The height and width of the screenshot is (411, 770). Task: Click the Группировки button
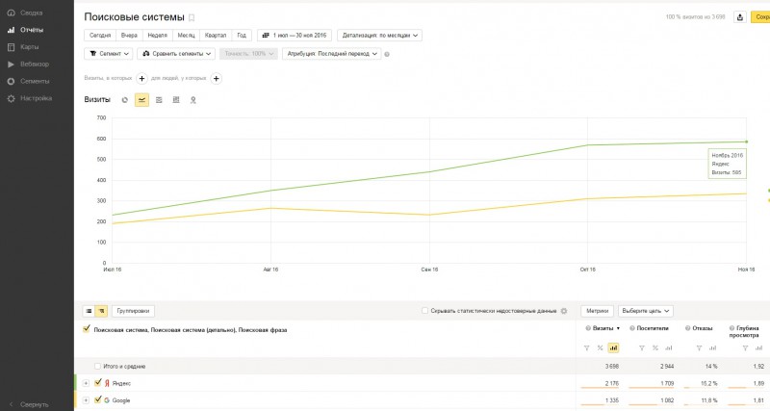(x=134, y=311)
